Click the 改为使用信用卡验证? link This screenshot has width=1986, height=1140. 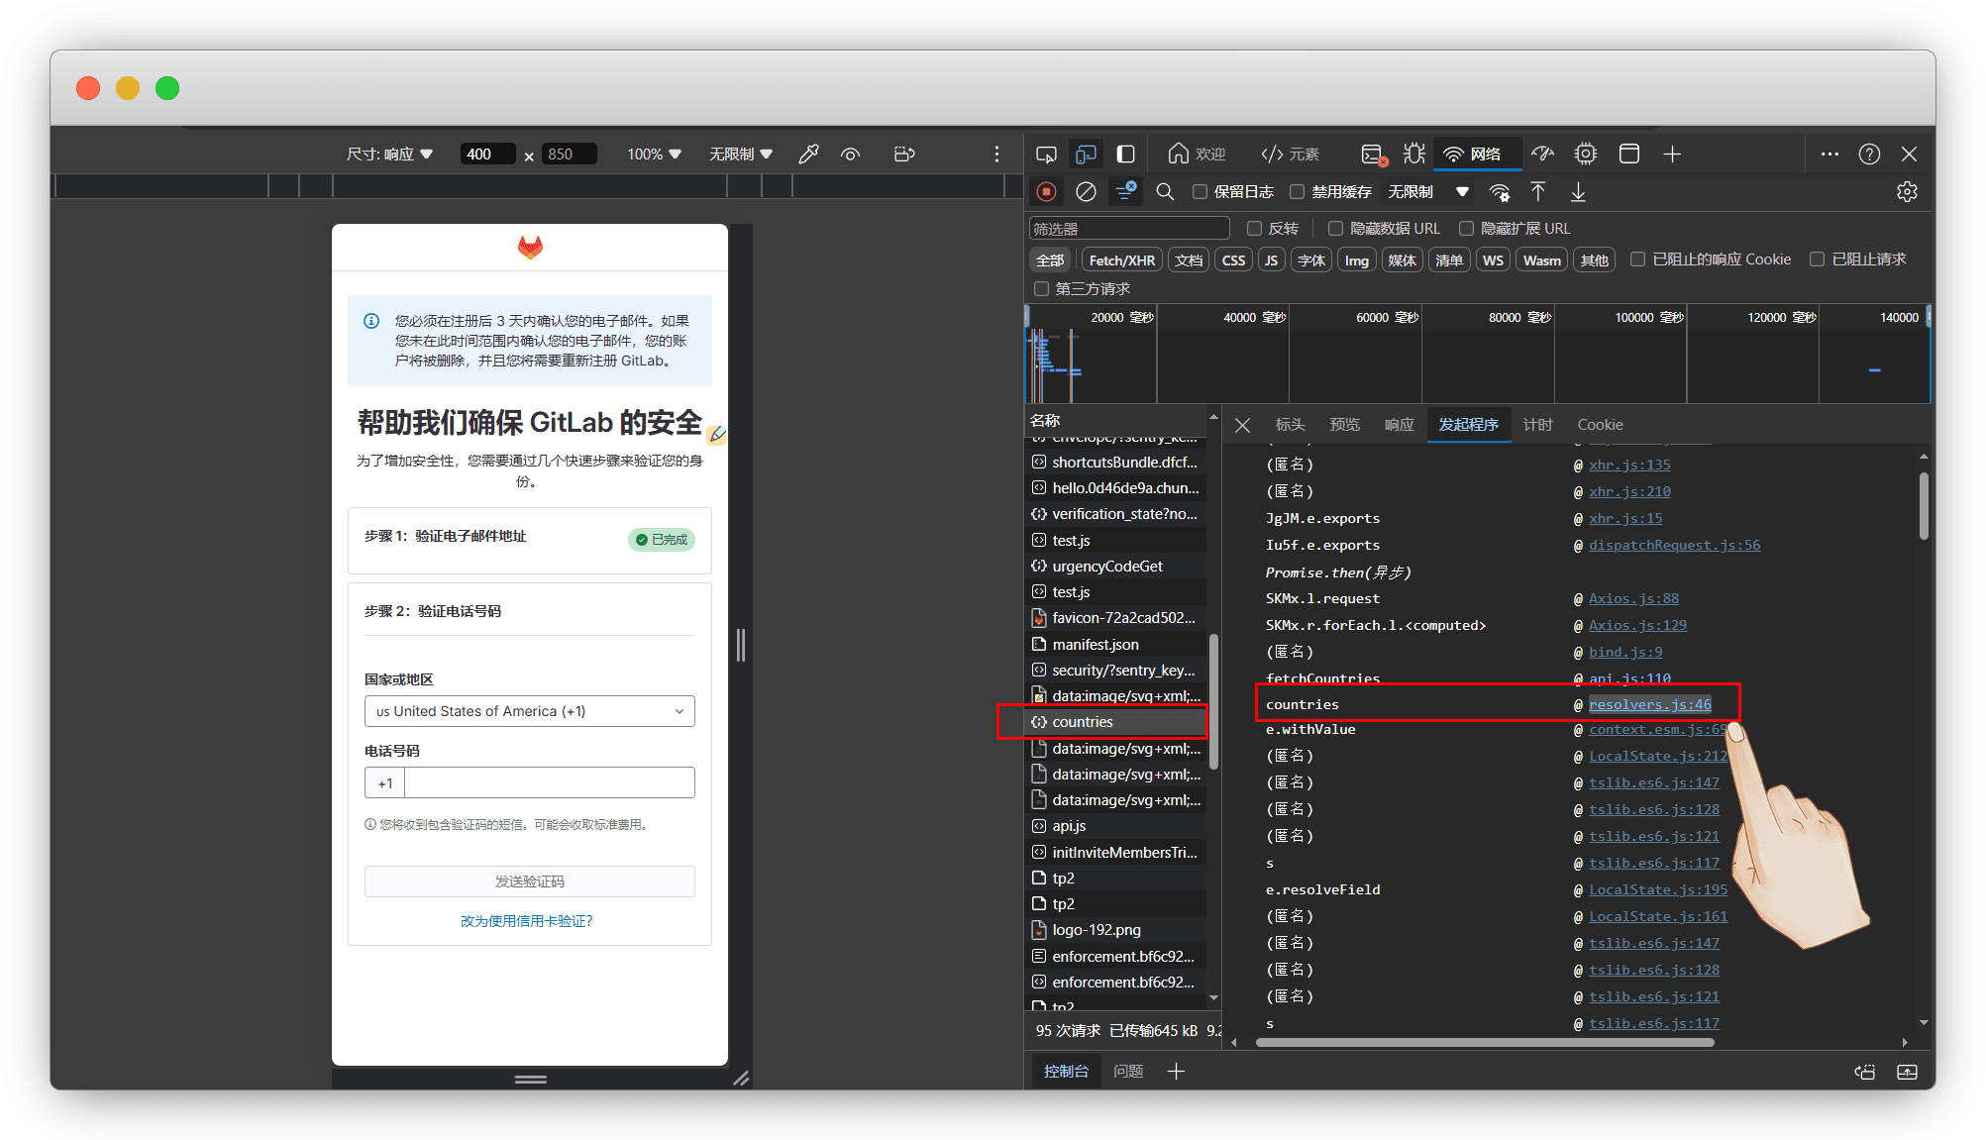[x=526, y=921]
